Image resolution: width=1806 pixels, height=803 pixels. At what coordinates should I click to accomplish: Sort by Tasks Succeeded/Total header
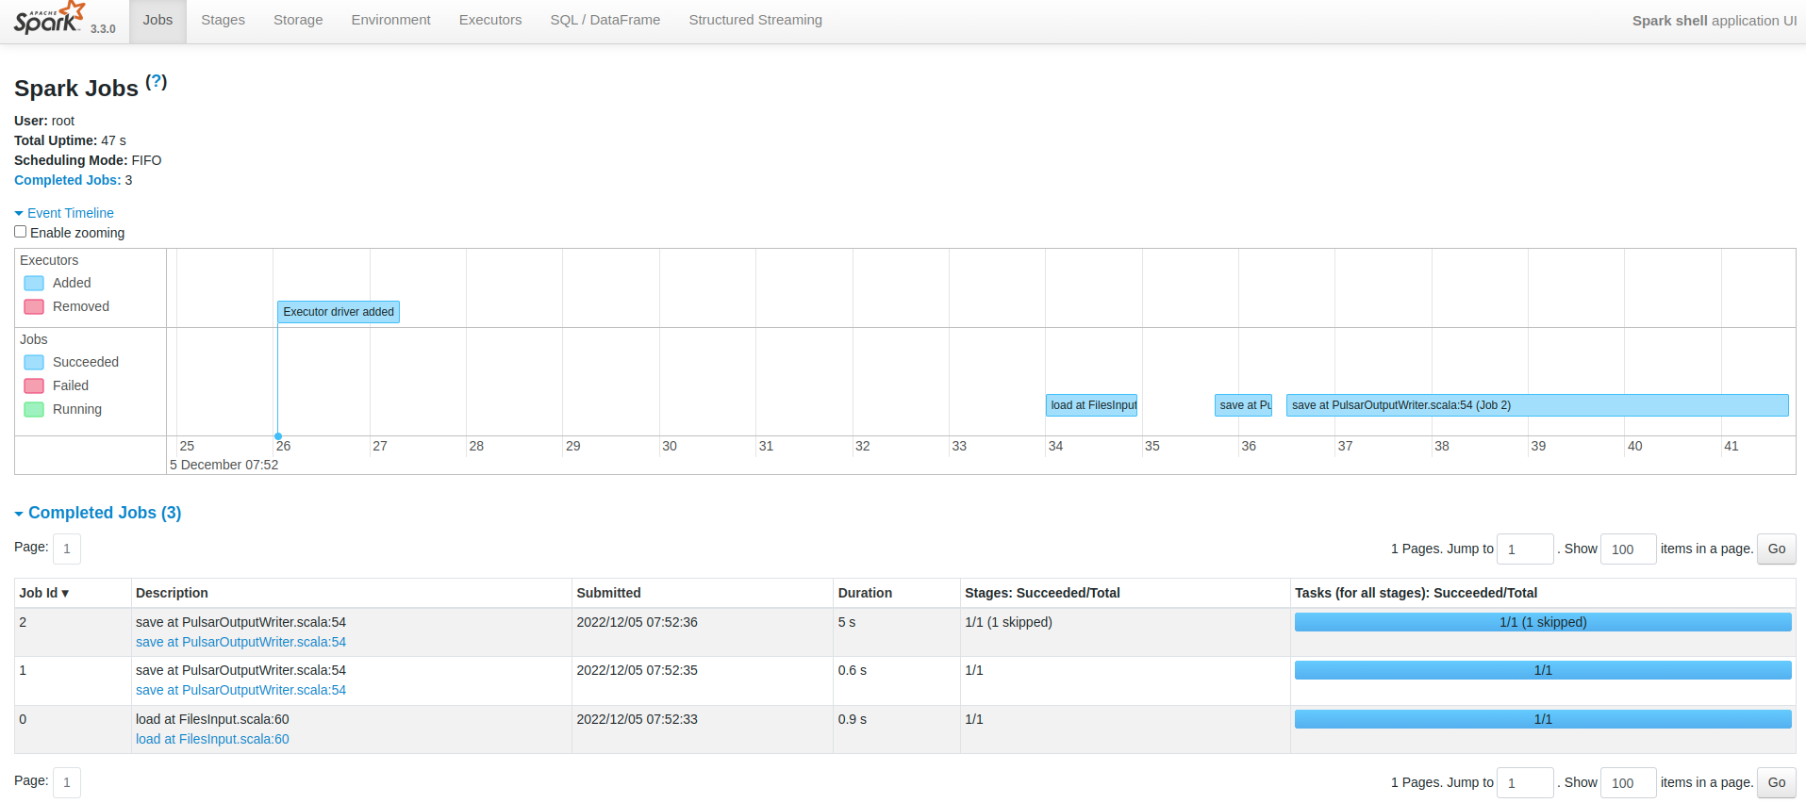[x=1416, y=593]
